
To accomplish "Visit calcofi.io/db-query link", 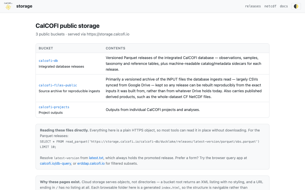I will (x=55, y=163).
